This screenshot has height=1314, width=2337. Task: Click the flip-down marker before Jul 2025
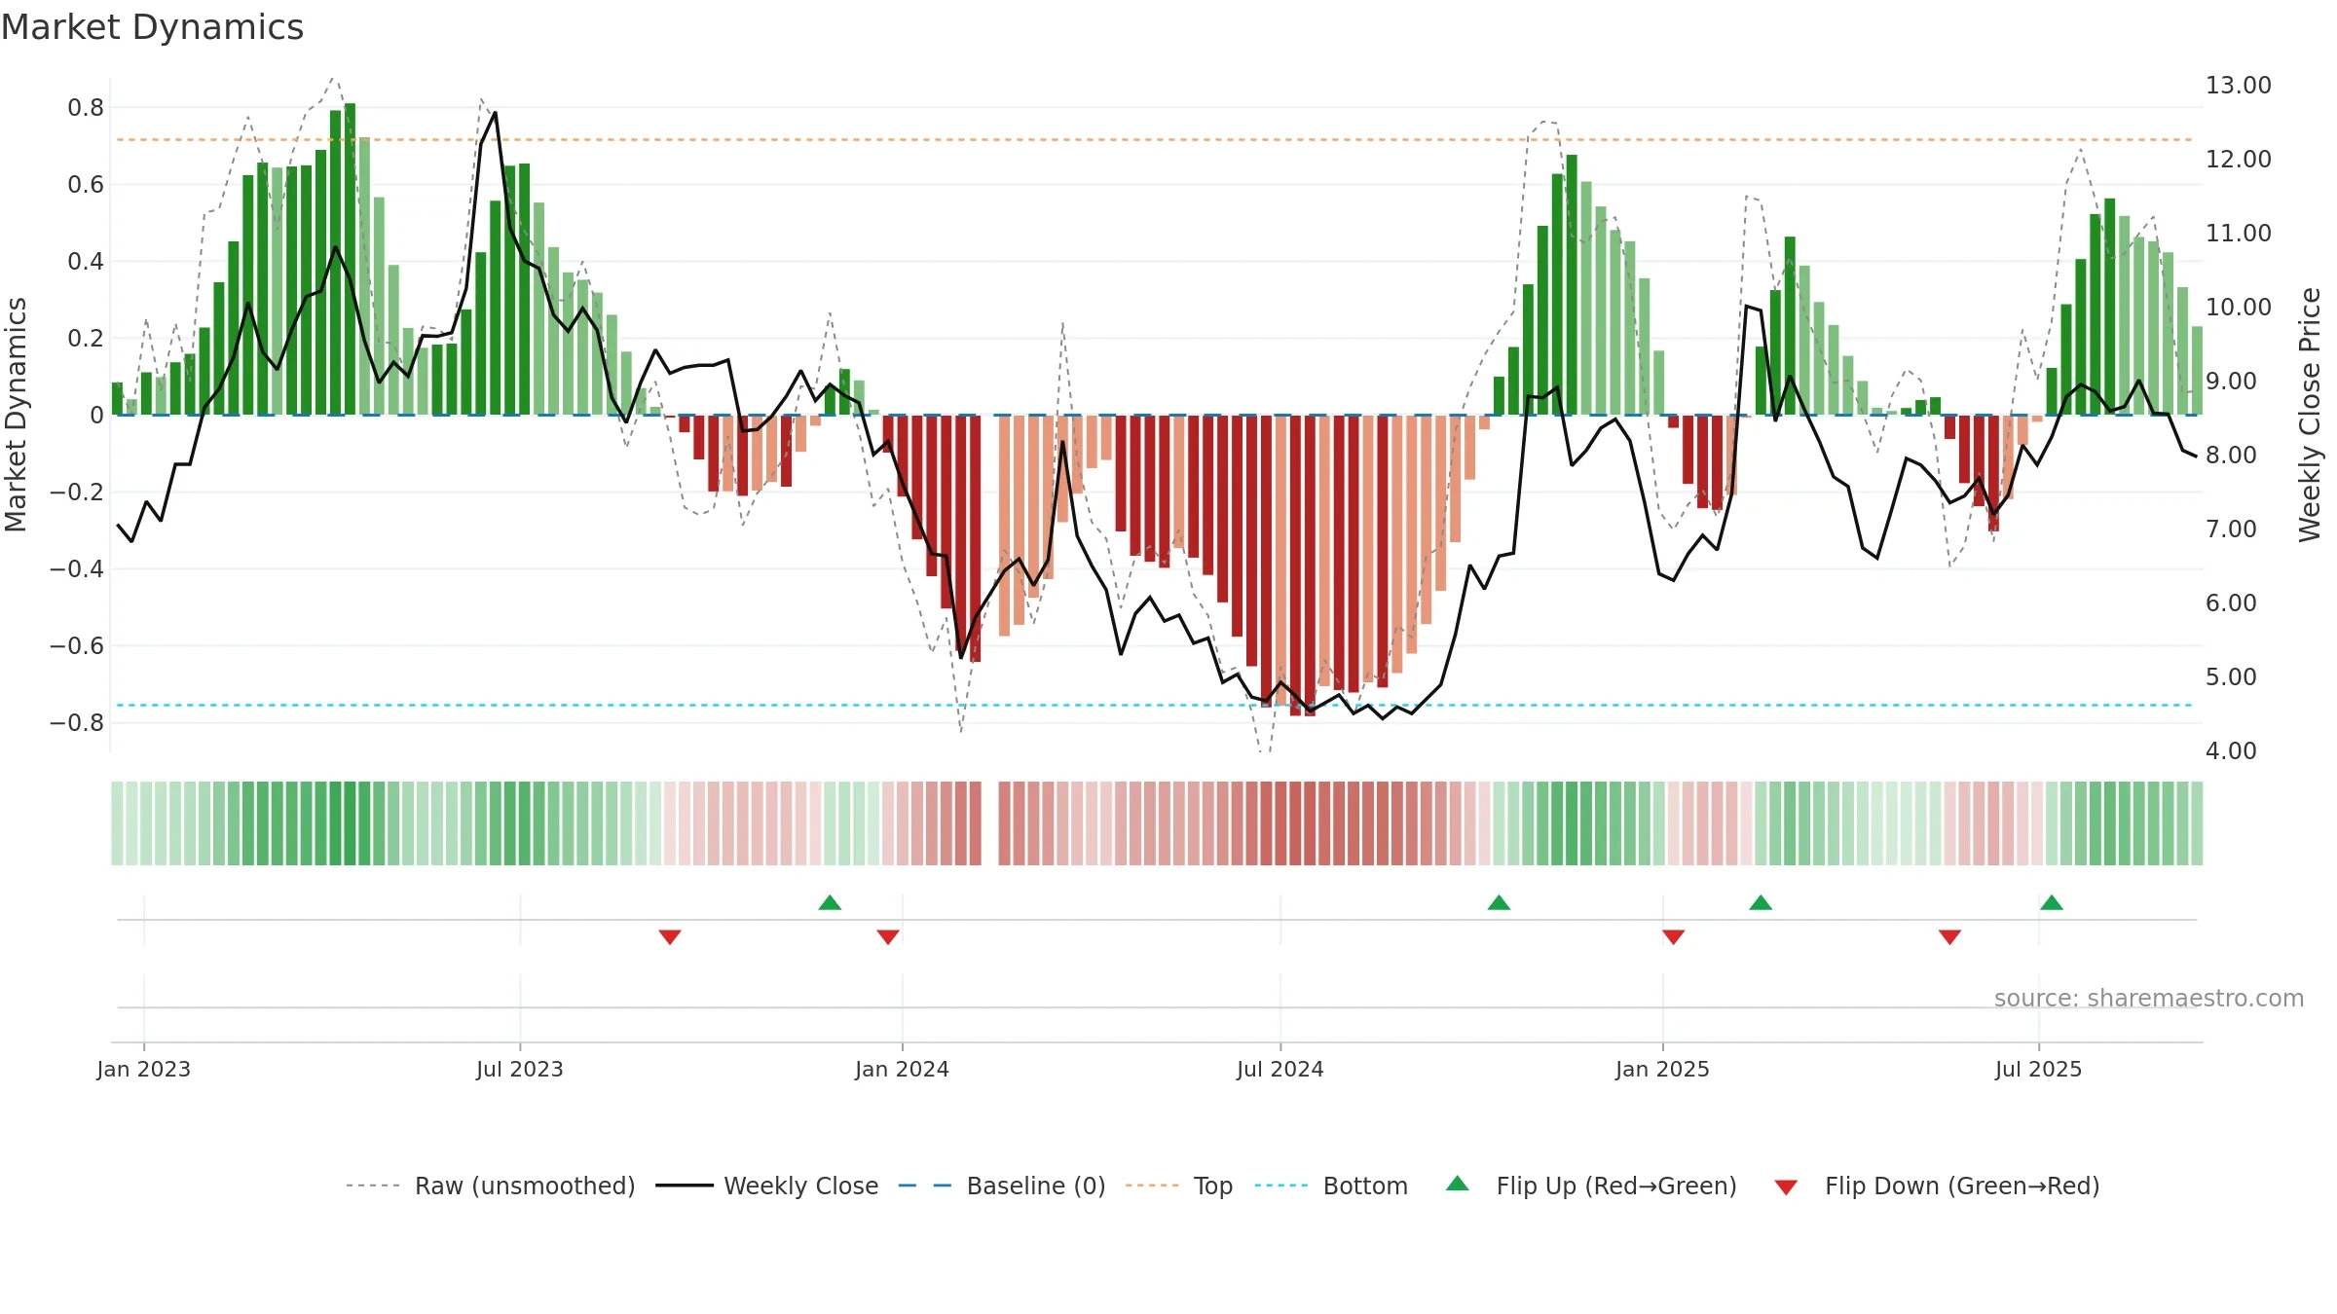(x=1949, y=937)
